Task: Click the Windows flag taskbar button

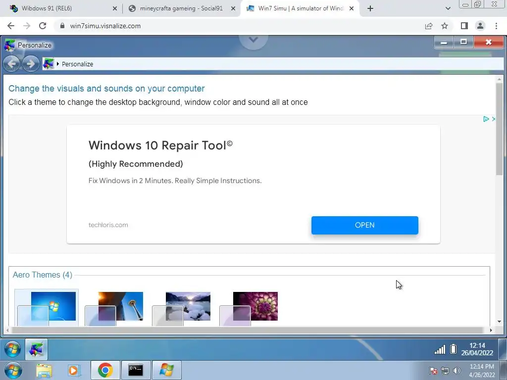Action: (166, 370)
